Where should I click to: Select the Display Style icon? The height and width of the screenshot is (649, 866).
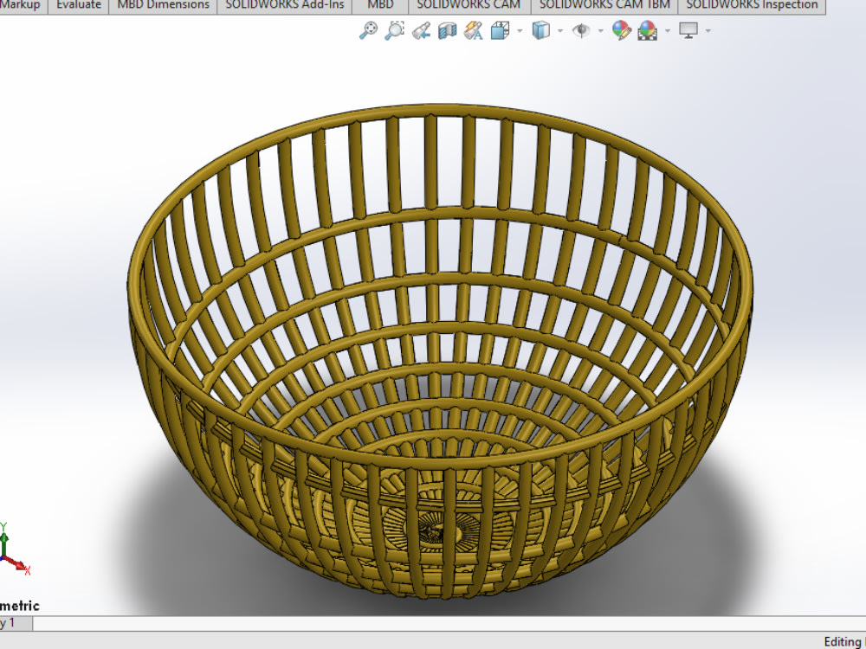point(541,31)
